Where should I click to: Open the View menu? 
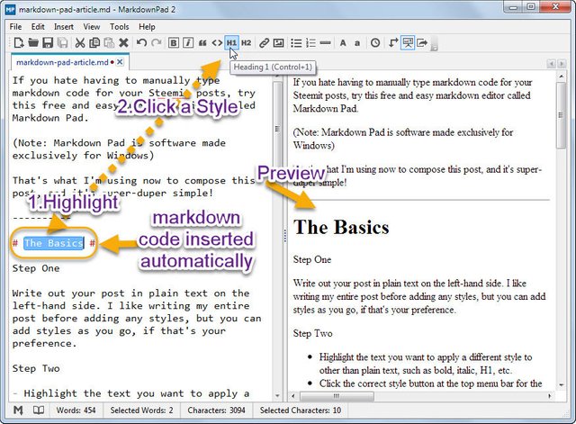(x=92, y=27)
